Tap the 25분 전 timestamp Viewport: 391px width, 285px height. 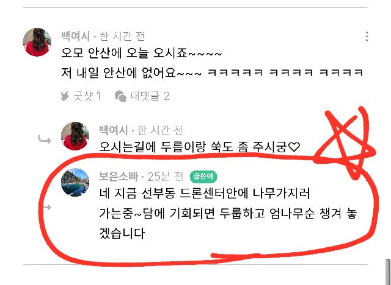[166, 177]
